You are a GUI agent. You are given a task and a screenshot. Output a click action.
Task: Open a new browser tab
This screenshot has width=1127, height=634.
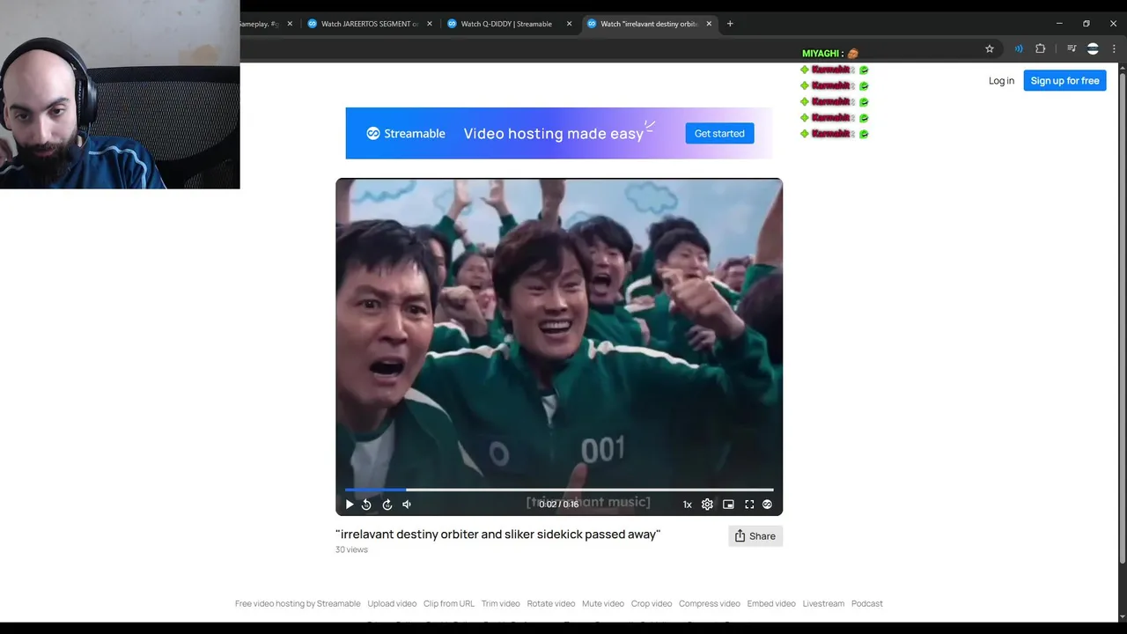730,24
